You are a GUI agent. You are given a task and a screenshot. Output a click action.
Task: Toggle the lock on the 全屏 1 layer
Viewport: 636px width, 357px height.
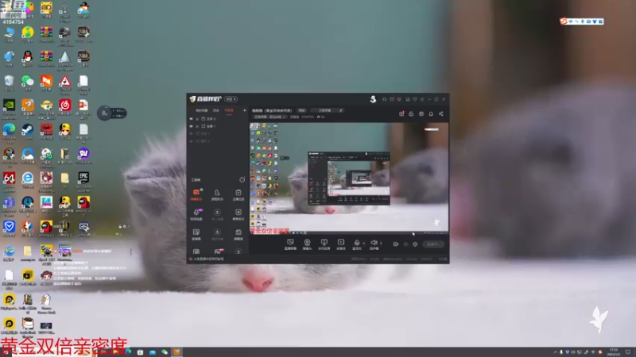pos(197,126)
